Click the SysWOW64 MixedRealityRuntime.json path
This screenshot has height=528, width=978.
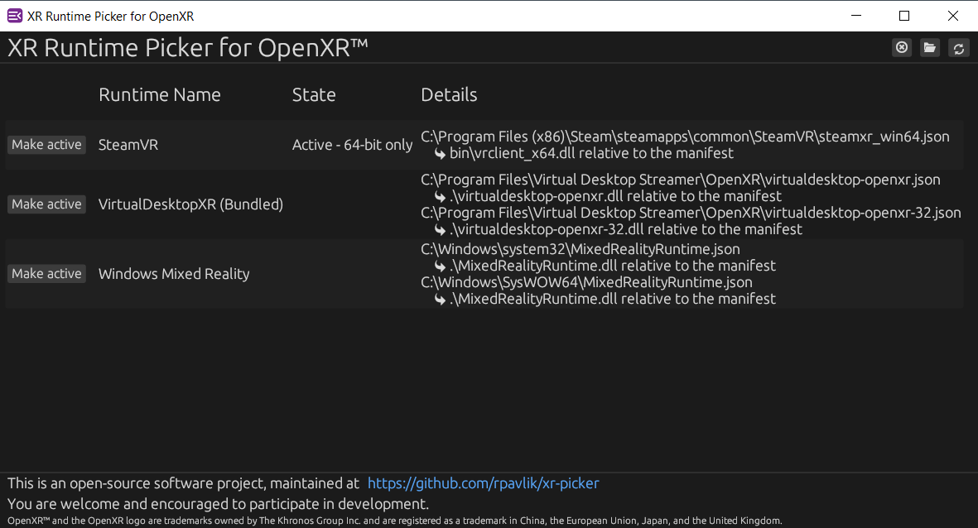(586, 282)
